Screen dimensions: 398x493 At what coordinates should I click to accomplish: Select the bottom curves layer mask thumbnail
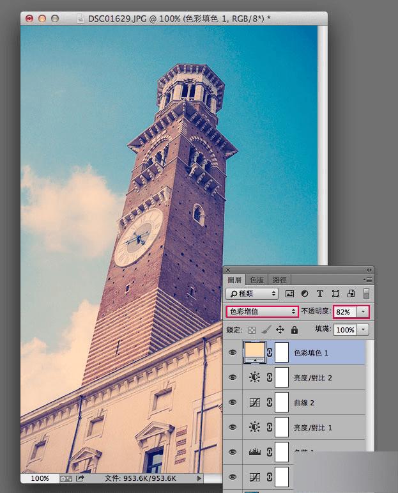tap(282, 477)
